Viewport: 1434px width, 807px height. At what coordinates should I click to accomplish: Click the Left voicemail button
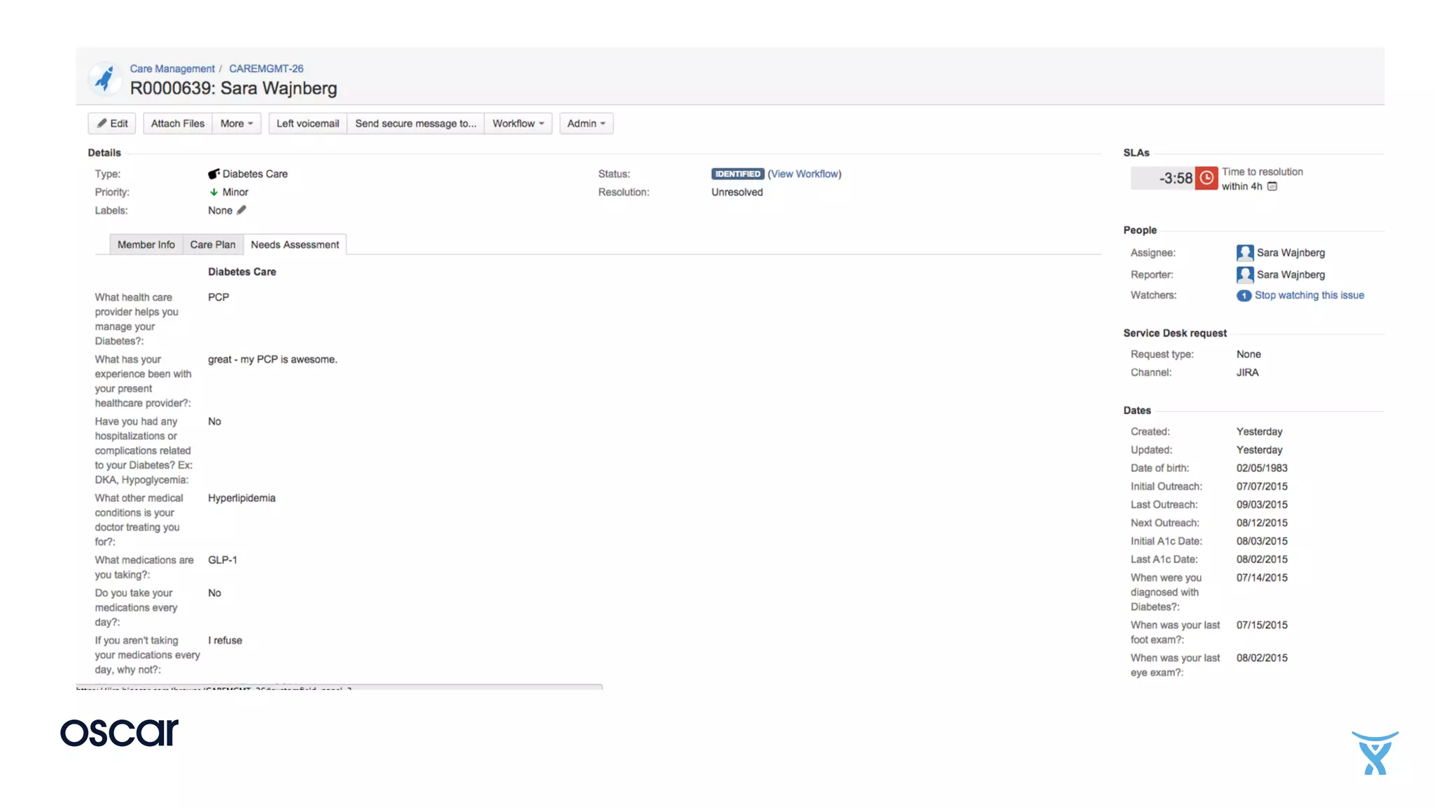coord(307,123)
